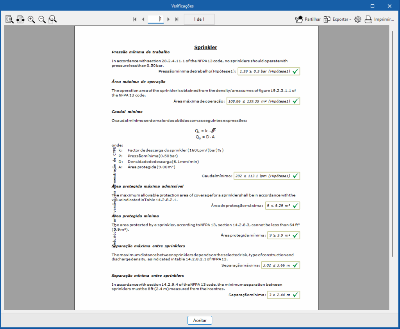Click the 'Caudal mínimo' heading
This screenshot has width=400, height=329.
127,111
